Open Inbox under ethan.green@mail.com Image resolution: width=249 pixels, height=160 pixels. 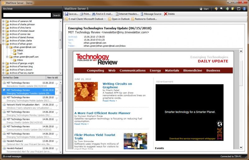pos(20,50)
